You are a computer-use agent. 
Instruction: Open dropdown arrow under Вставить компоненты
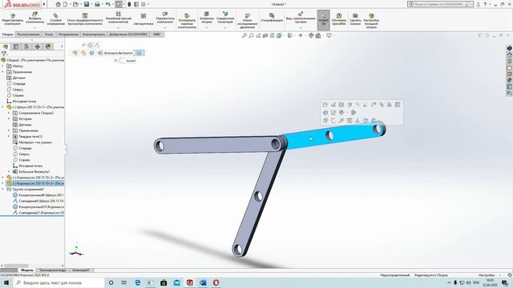[34, 27]
